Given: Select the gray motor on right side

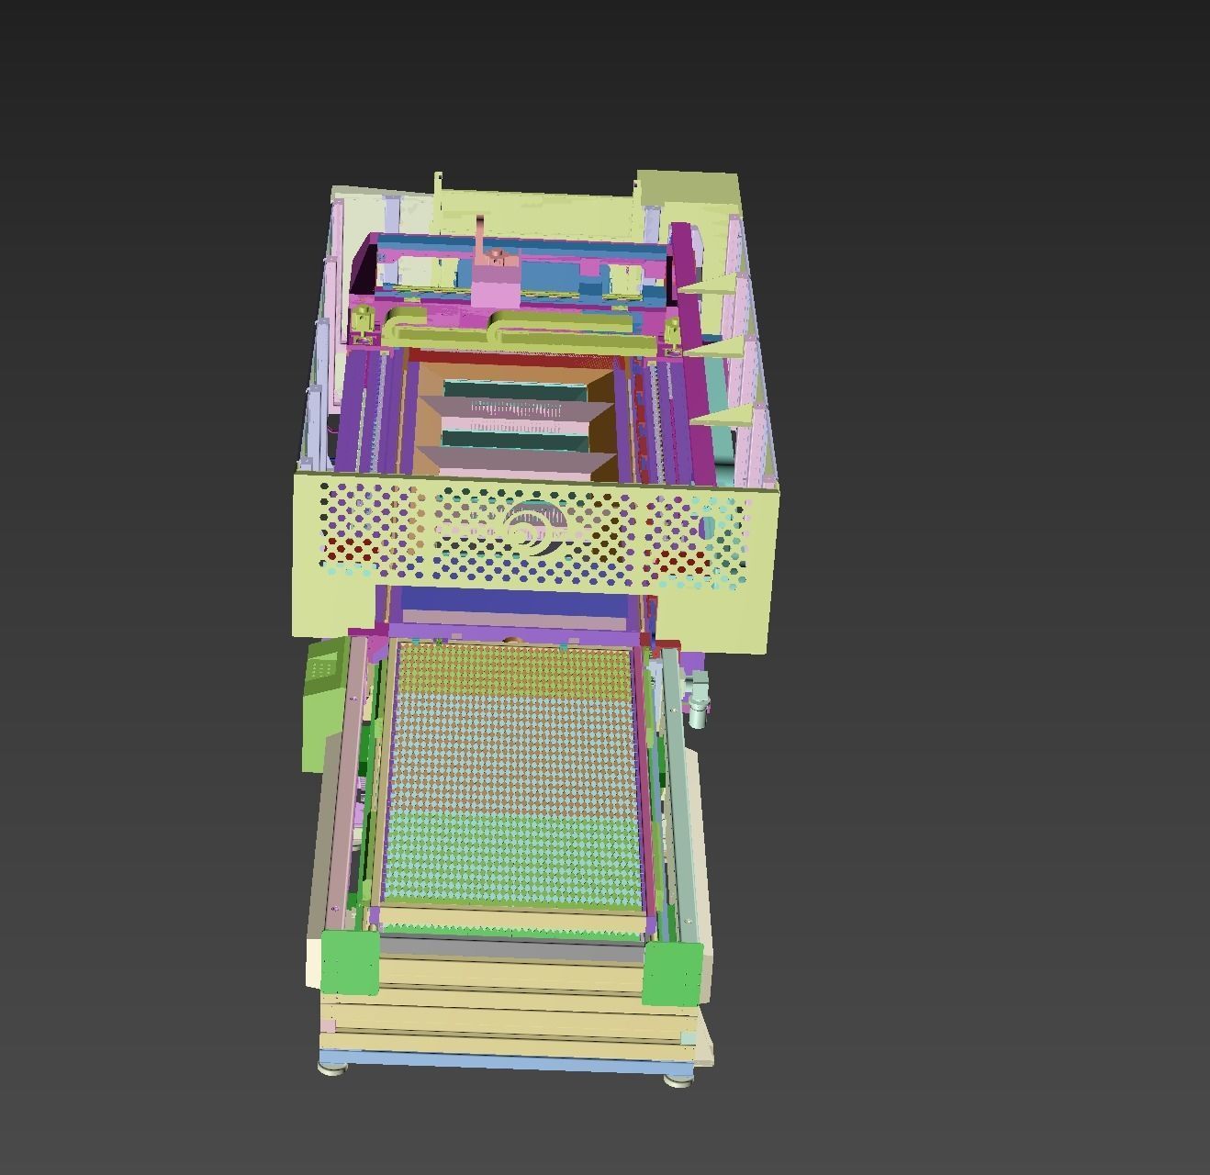Looking at the screenshot, I should coord(700,699).
